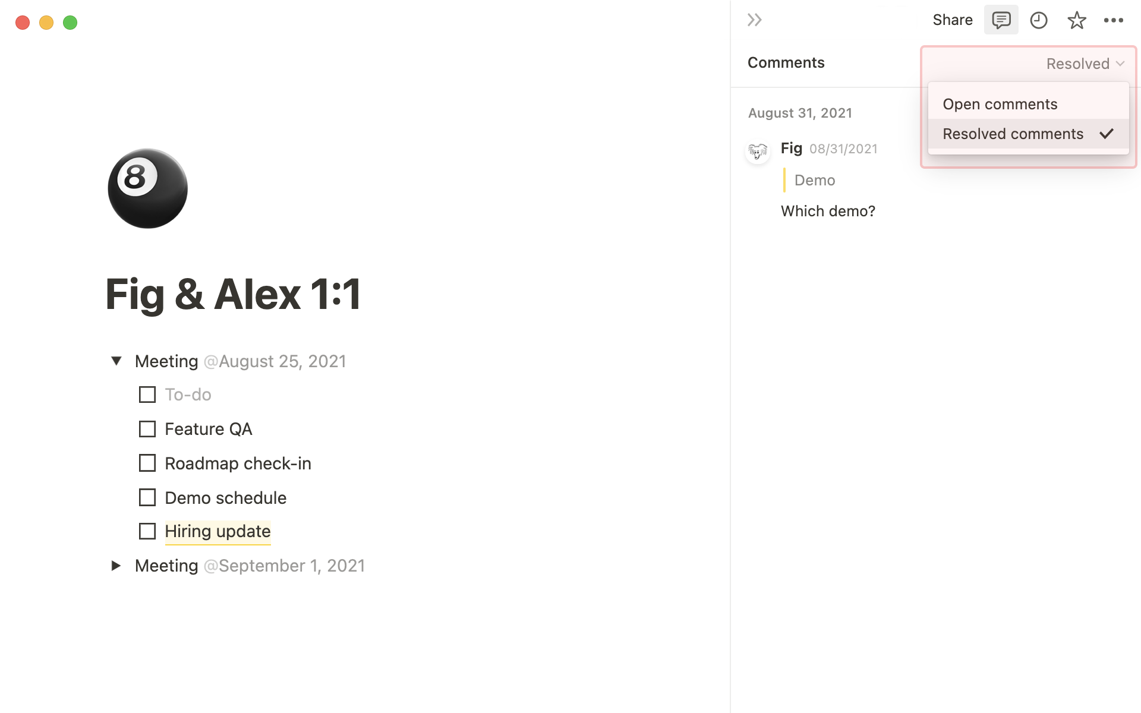Check the Roadmap check-in checkbox
The width and height of the screenshot is (1141, 713).
(147, 462)
